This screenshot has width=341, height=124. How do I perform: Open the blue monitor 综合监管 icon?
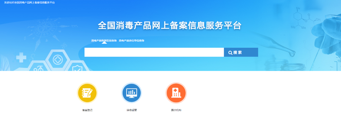click(132, 93)
